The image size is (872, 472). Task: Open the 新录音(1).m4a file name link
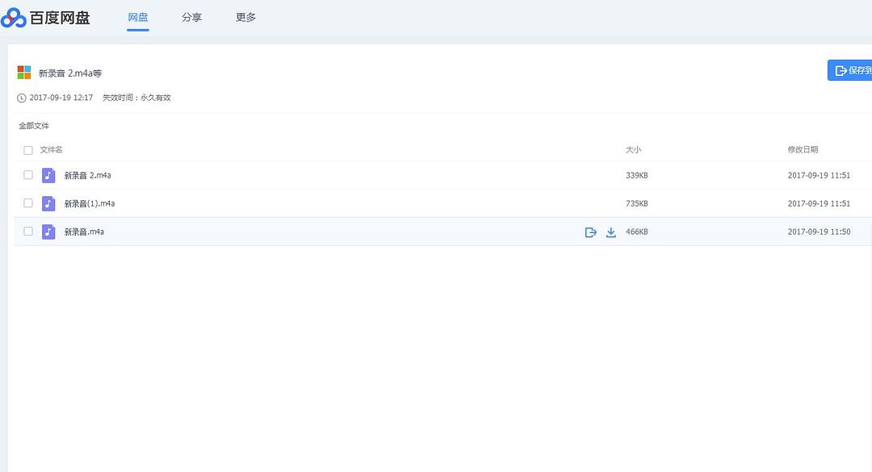[x=90, y=203]
